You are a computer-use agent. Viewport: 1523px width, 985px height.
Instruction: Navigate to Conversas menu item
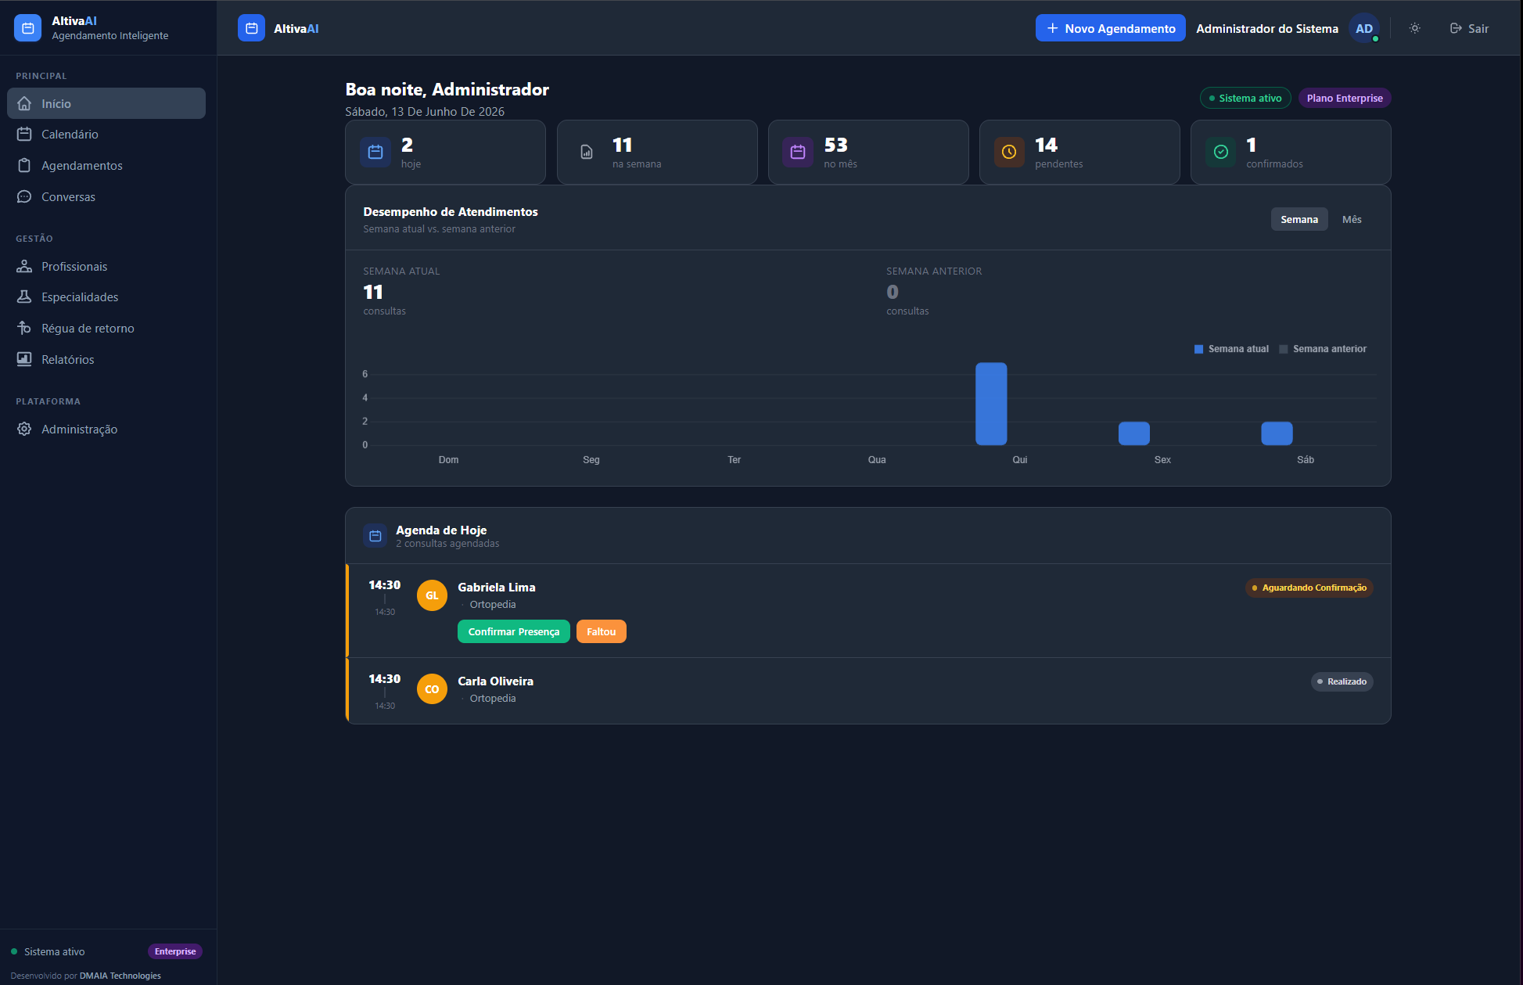point(106,197)
